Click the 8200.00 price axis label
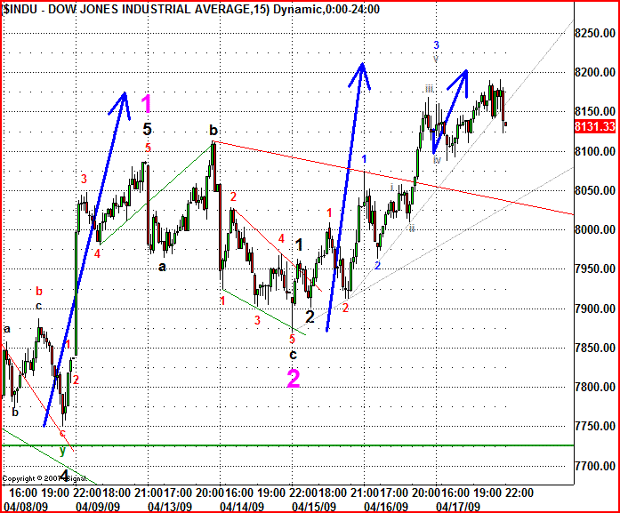 coord(593,72)
